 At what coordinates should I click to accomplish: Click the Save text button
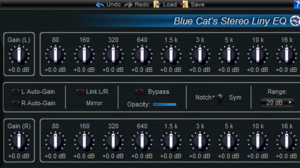198,5
